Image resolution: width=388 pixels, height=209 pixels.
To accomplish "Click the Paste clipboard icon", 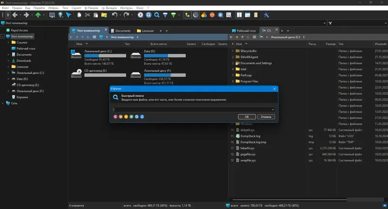I will point(96,15).
